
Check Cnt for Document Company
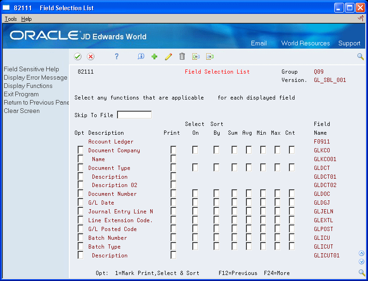pos(292,150)
